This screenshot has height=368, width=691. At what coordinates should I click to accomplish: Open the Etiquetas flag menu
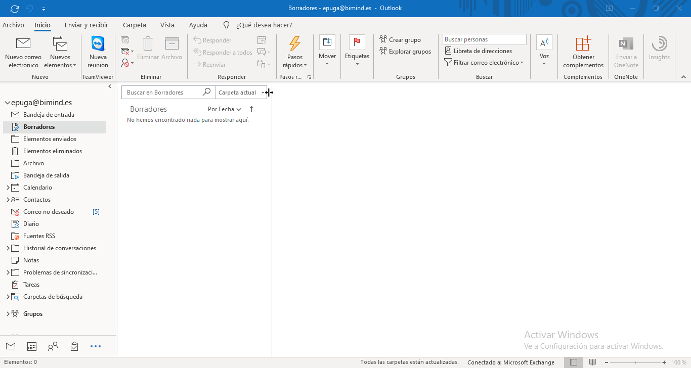tap(357, 51)
